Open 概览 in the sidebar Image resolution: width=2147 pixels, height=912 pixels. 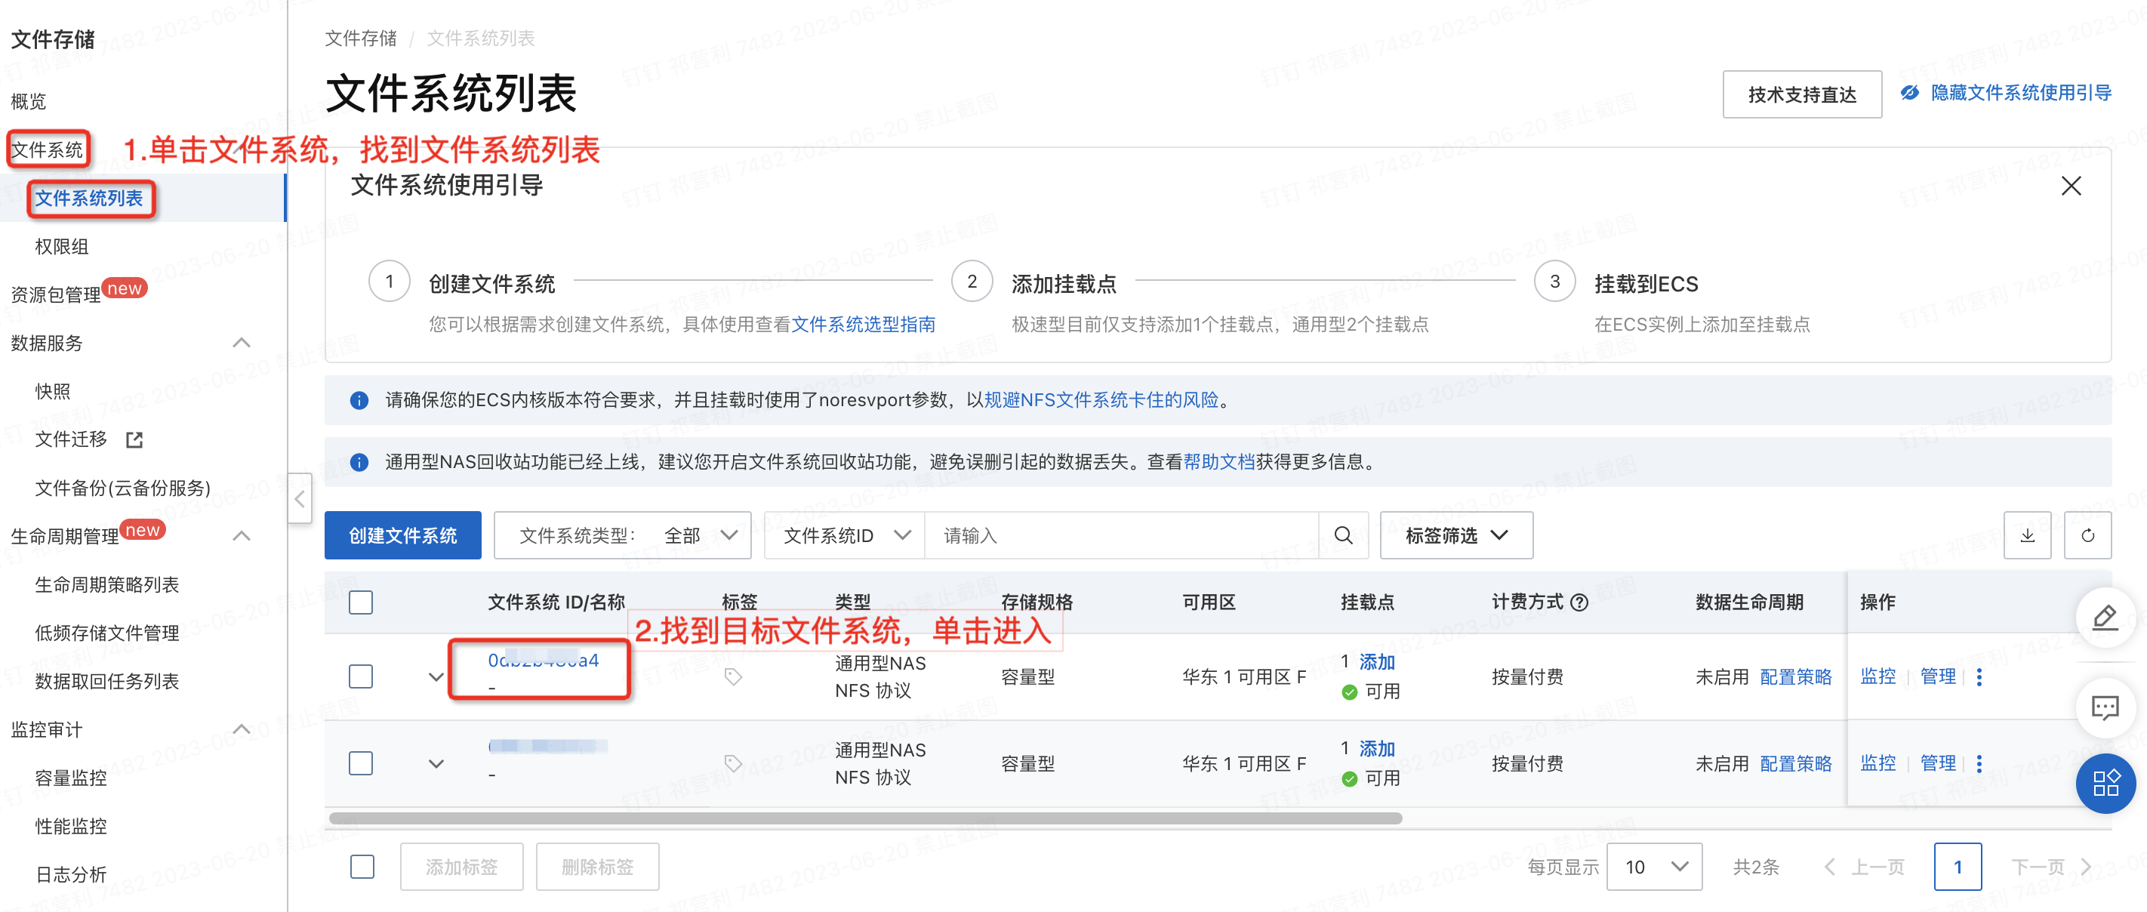tap(29, 101)
